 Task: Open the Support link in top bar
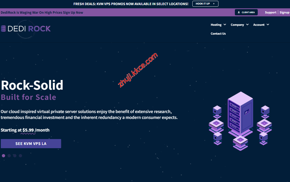point(270,12)
